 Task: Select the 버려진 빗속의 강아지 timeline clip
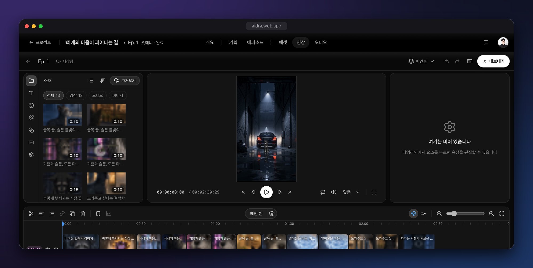(x=81, y=242)
